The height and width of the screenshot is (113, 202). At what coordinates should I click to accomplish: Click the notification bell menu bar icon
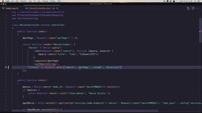[174, 1]
